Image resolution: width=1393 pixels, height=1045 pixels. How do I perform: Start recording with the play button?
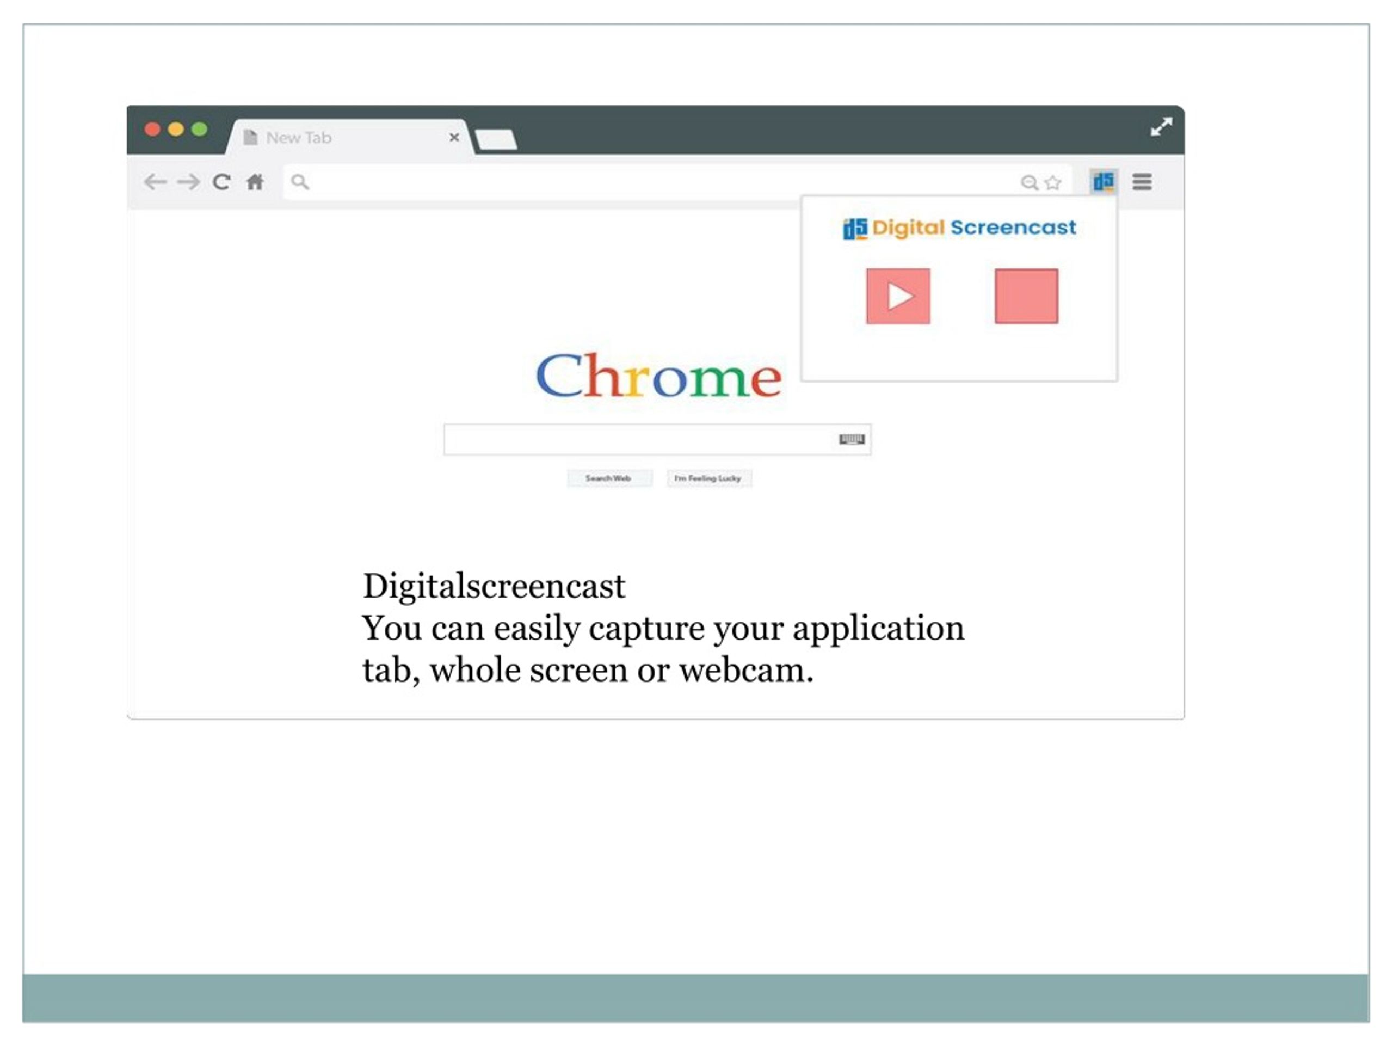point(898,296)
